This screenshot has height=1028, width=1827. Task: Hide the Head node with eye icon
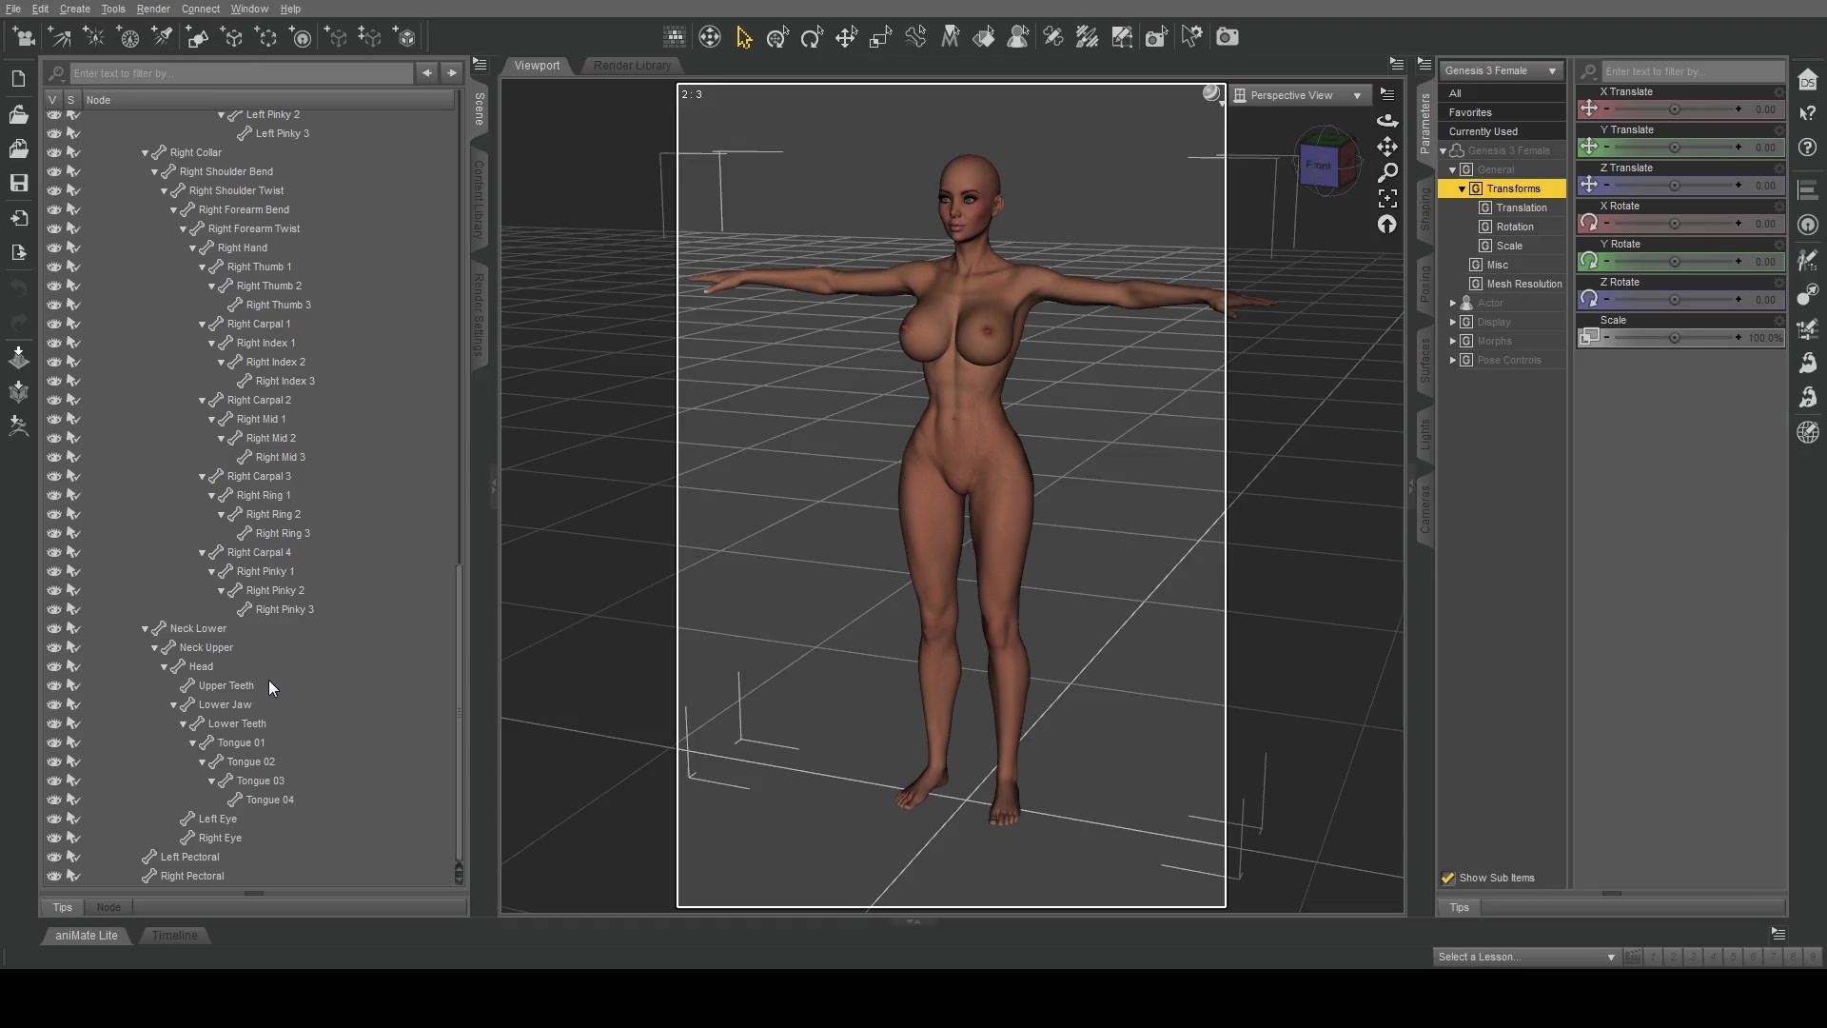[x=54, y=666]
